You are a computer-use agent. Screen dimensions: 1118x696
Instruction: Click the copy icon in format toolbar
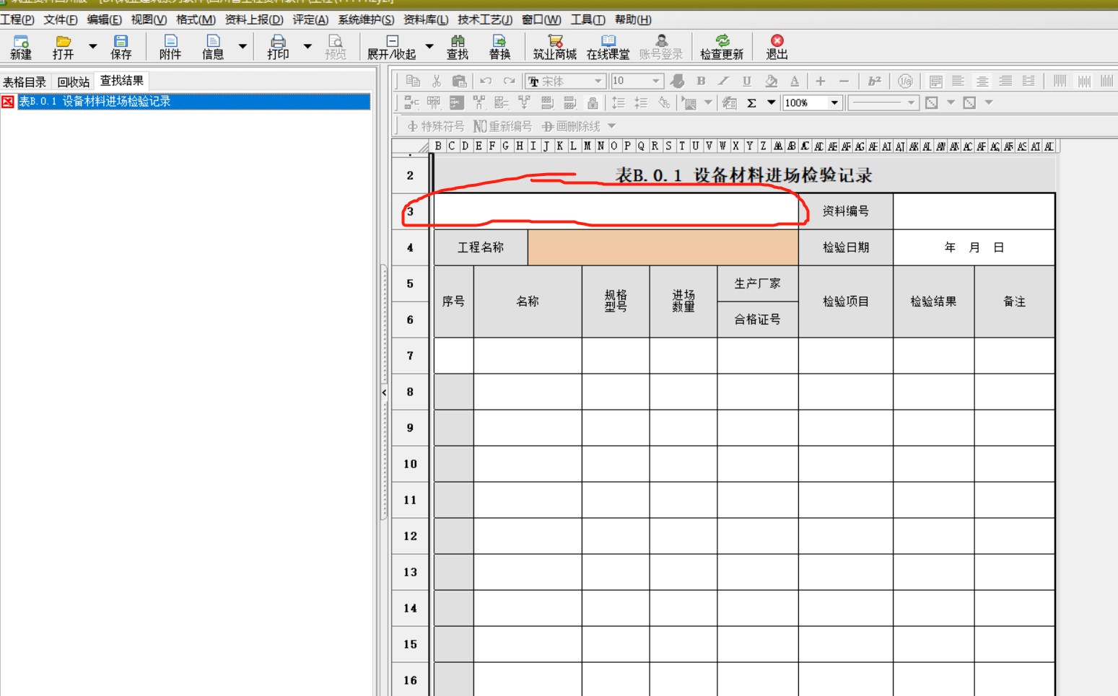pyautogui.click(x=413, y=81)
